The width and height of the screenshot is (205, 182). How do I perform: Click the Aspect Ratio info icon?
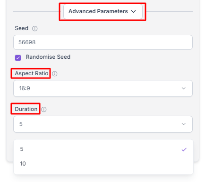coord(55,74)
